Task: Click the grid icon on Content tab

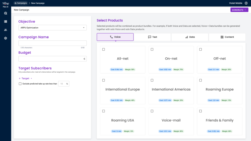Action: pyautogui.click(x=222, y=37)
